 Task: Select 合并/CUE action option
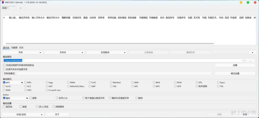pos(57,98)
